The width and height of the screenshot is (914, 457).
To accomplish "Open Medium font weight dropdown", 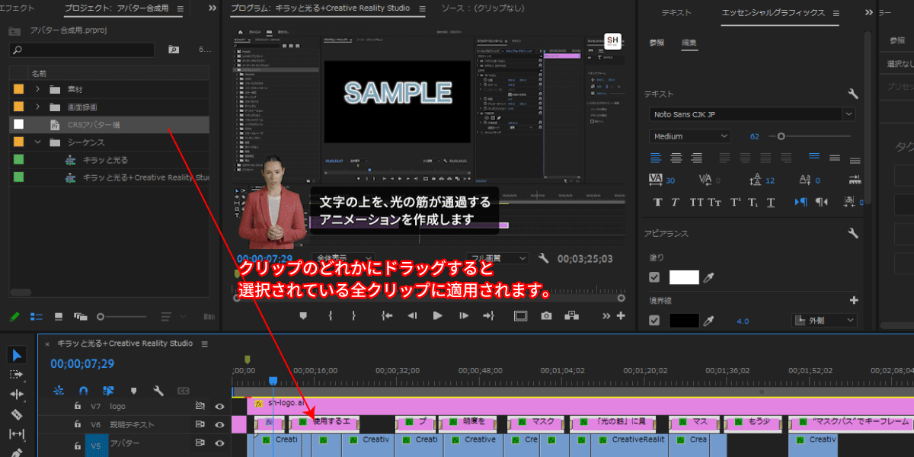I will pyautogui.click(x=690, y=136).
